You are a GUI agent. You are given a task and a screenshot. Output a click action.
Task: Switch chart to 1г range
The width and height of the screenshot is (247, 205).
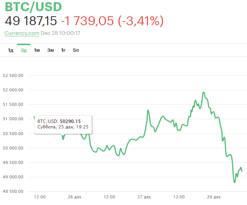coord(63,50)
